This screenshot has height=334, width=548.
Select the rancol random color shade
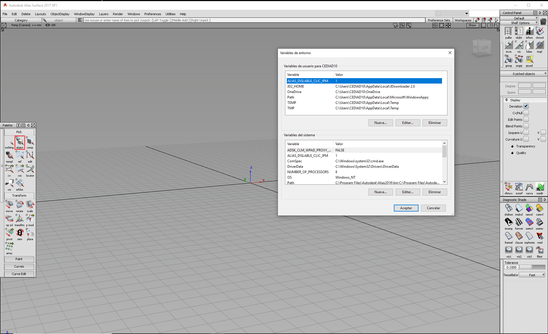click(x=529, y=210)
